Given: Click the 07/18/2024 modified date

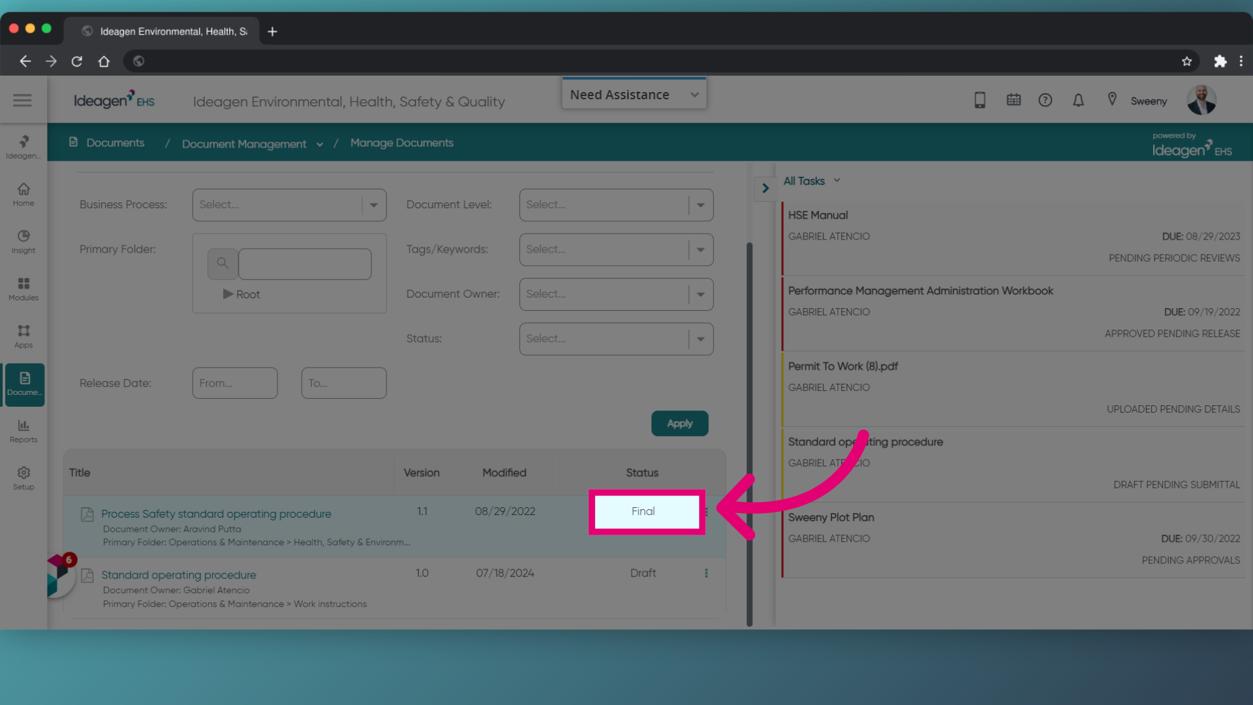Looking at the screenshot, I should click(504, 573).
